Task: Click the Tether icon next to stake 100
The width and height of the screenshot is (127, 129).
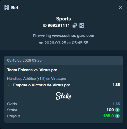Action: click(117, 110)
